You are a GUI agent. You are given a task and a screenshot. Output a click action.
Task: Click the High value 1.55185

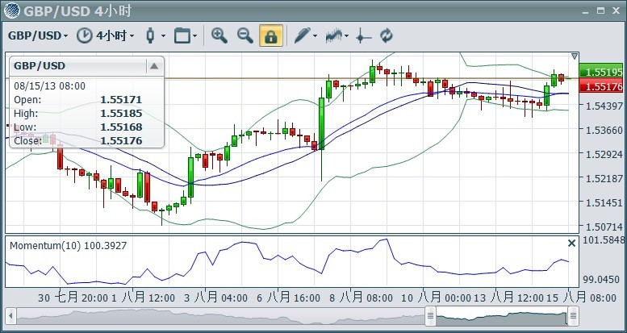point(121,114)
